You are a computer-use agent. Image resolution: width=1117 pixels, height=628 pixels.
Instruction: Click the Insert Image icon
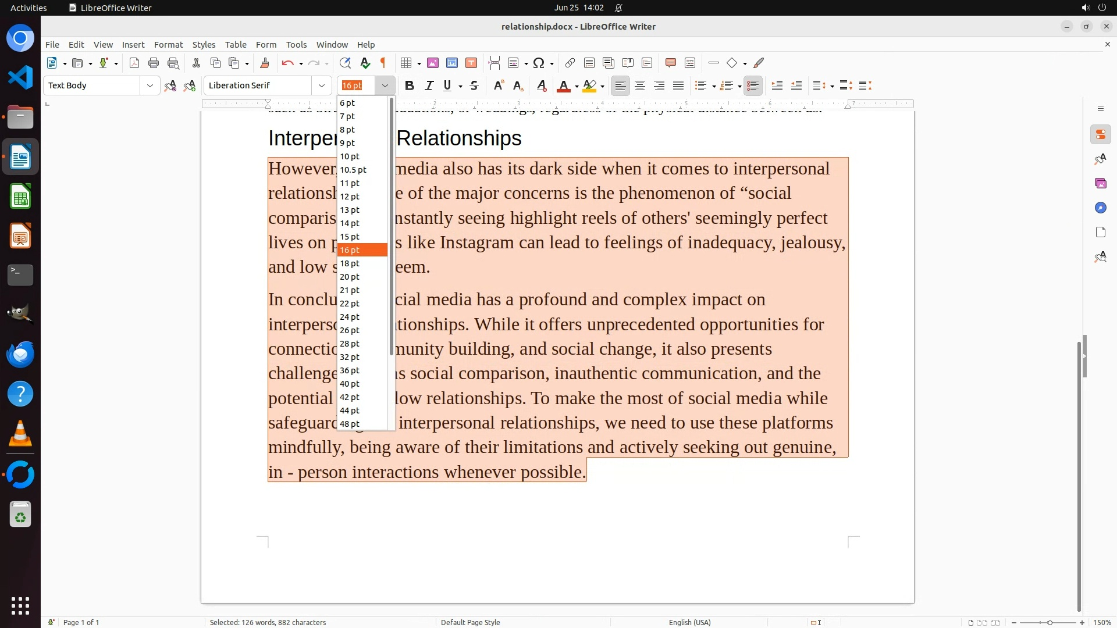(x=433, y=63)
